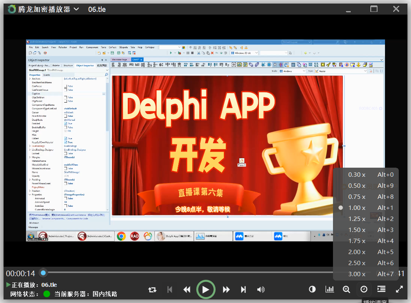Click the 正在播放: 06.tle status text

[34, 285]
